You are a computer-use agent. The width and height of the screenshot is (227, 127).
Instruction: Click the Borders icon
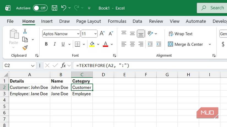click(x=77, y=44)
